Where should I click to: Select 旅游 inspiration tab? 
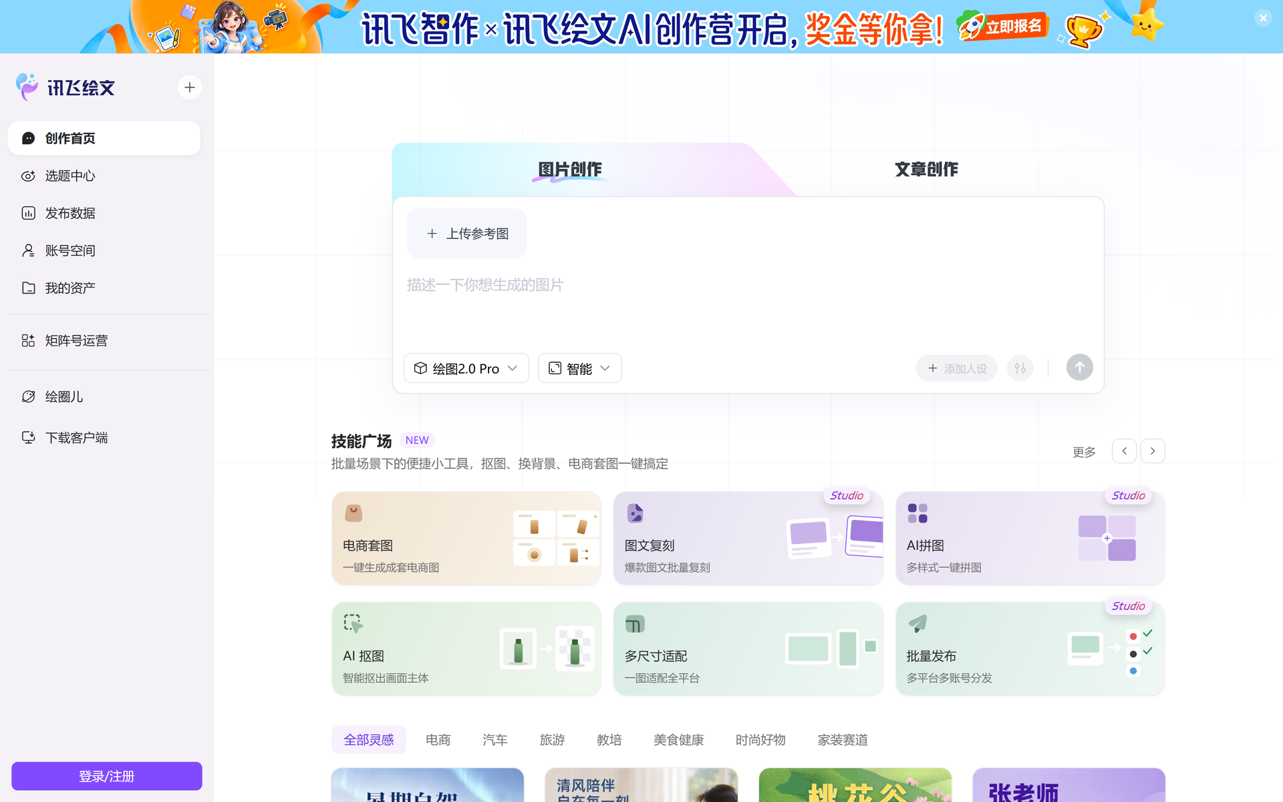(553, 740)
